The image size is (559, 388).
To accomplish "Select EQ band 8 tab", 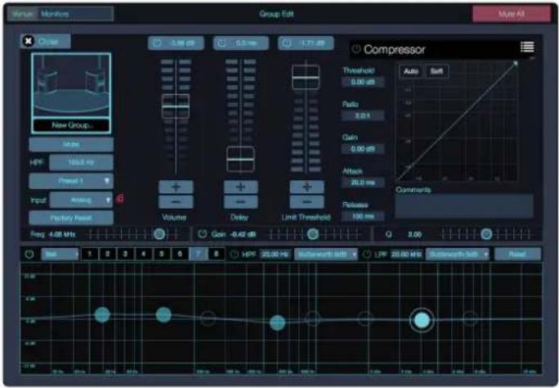I will [216, 254].
